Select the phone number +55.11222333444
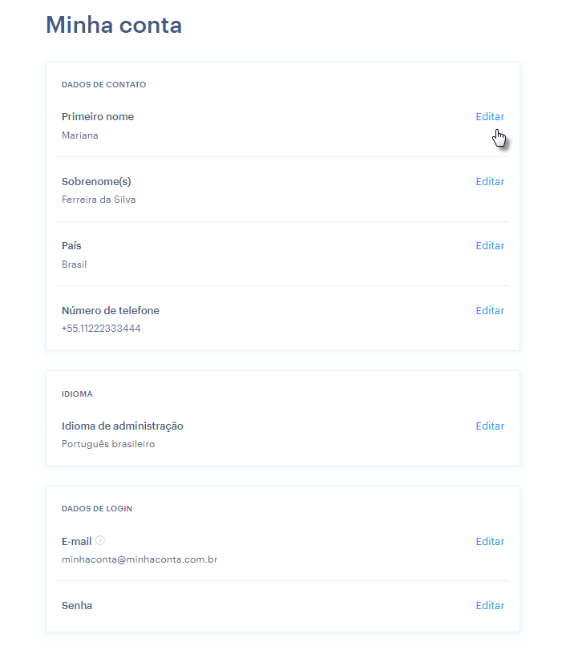 [x=101, y=329]
